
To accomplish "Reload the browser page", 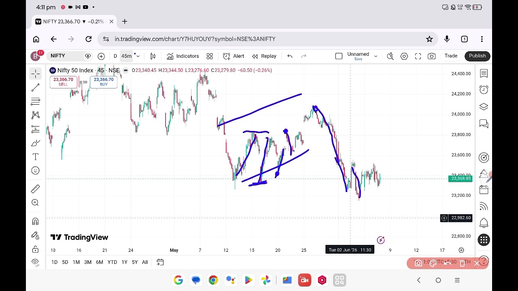I will click(89, 39).
